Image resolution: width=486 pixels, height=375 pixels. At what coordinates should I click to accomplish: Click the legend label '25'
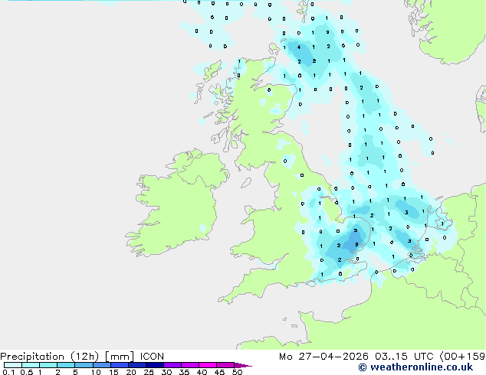(x=149, y=372)
